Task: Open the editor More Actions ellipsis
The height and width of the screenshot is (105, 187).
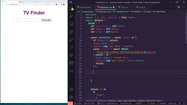Action: point(183,7)
